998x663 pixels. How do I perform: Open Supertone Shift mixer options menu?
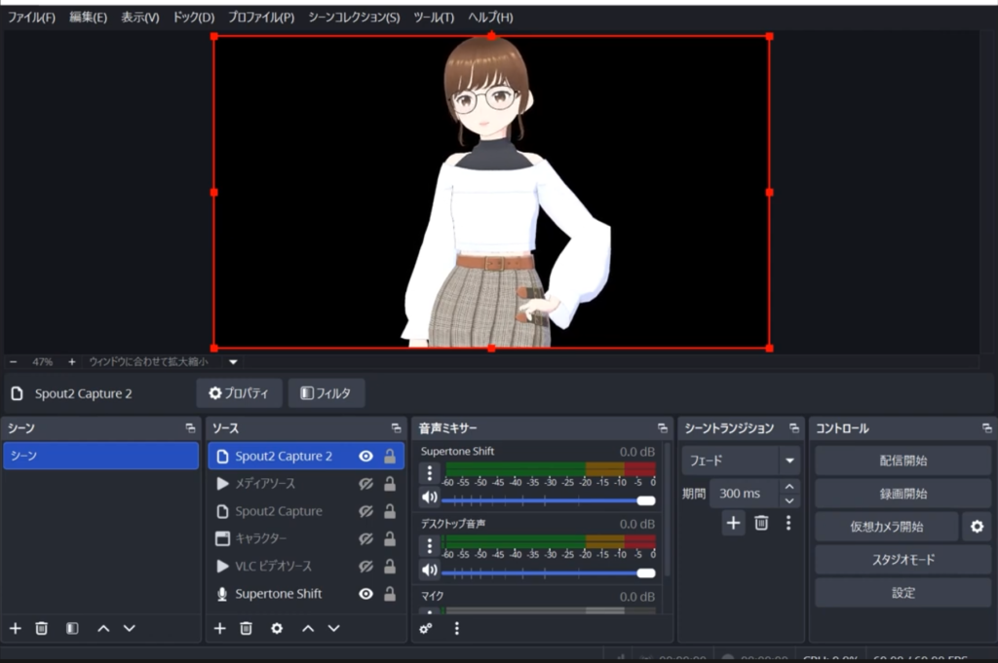429,473
